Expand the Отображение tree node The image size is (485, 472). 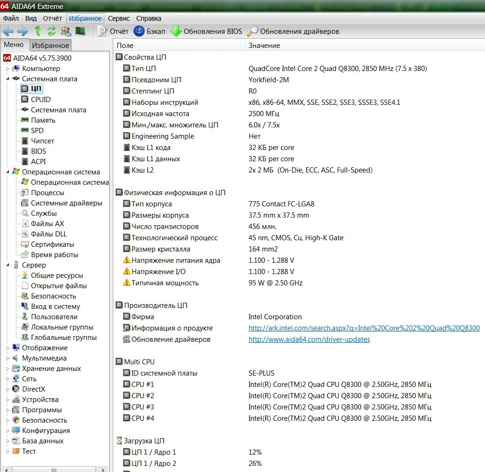[x=8, y=348]
